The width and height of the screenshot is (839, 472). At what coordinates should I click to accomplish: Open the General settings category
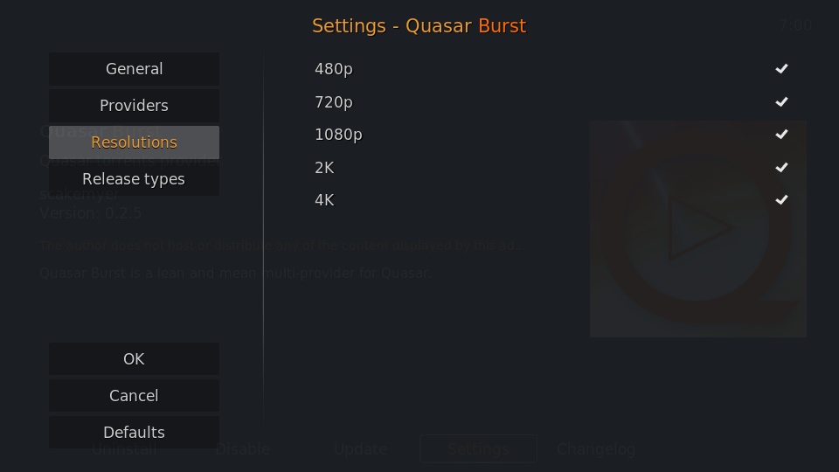click(x=134, y=69)
